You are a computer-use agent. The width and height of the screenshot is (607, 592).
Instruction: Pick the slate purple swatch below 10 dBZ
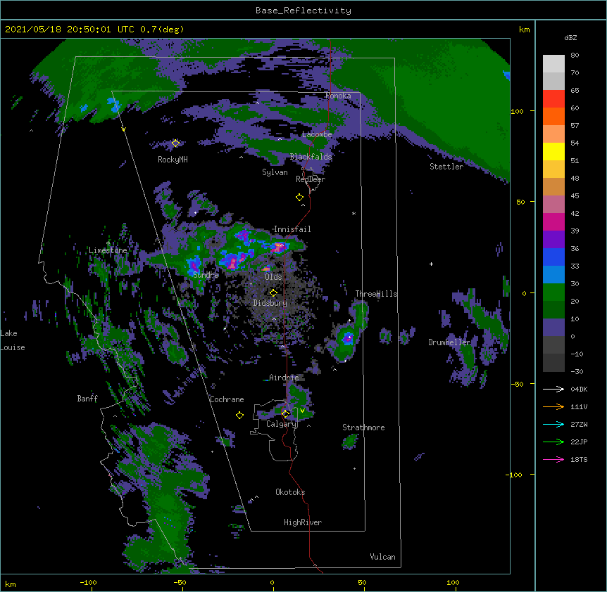point(553,328)
